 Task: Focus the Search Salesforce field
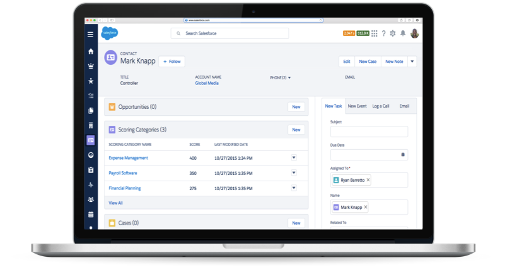(x=229, y=33)
